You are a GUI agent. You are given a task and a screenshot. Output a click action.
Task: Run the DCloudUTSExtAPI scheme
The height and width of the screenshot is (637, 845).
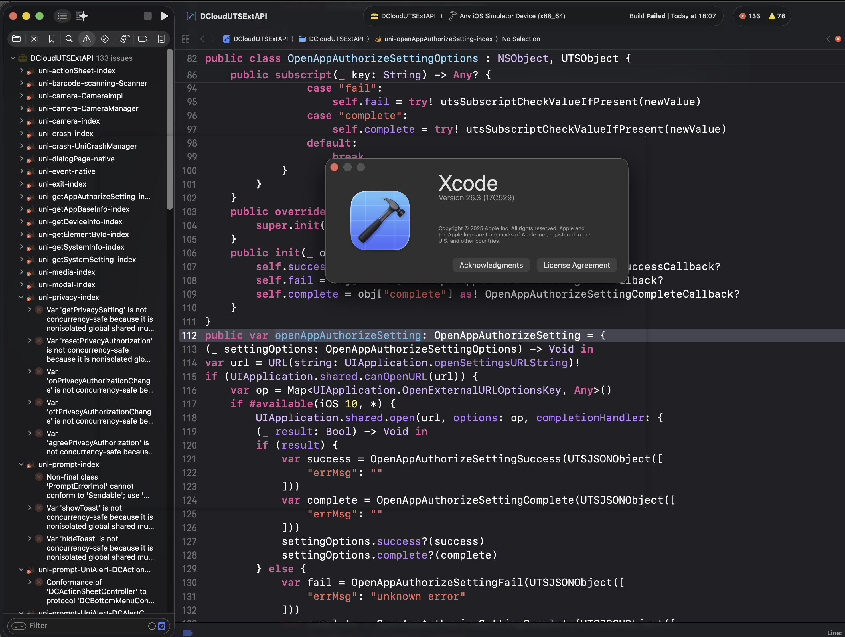(x=164, y=16)
